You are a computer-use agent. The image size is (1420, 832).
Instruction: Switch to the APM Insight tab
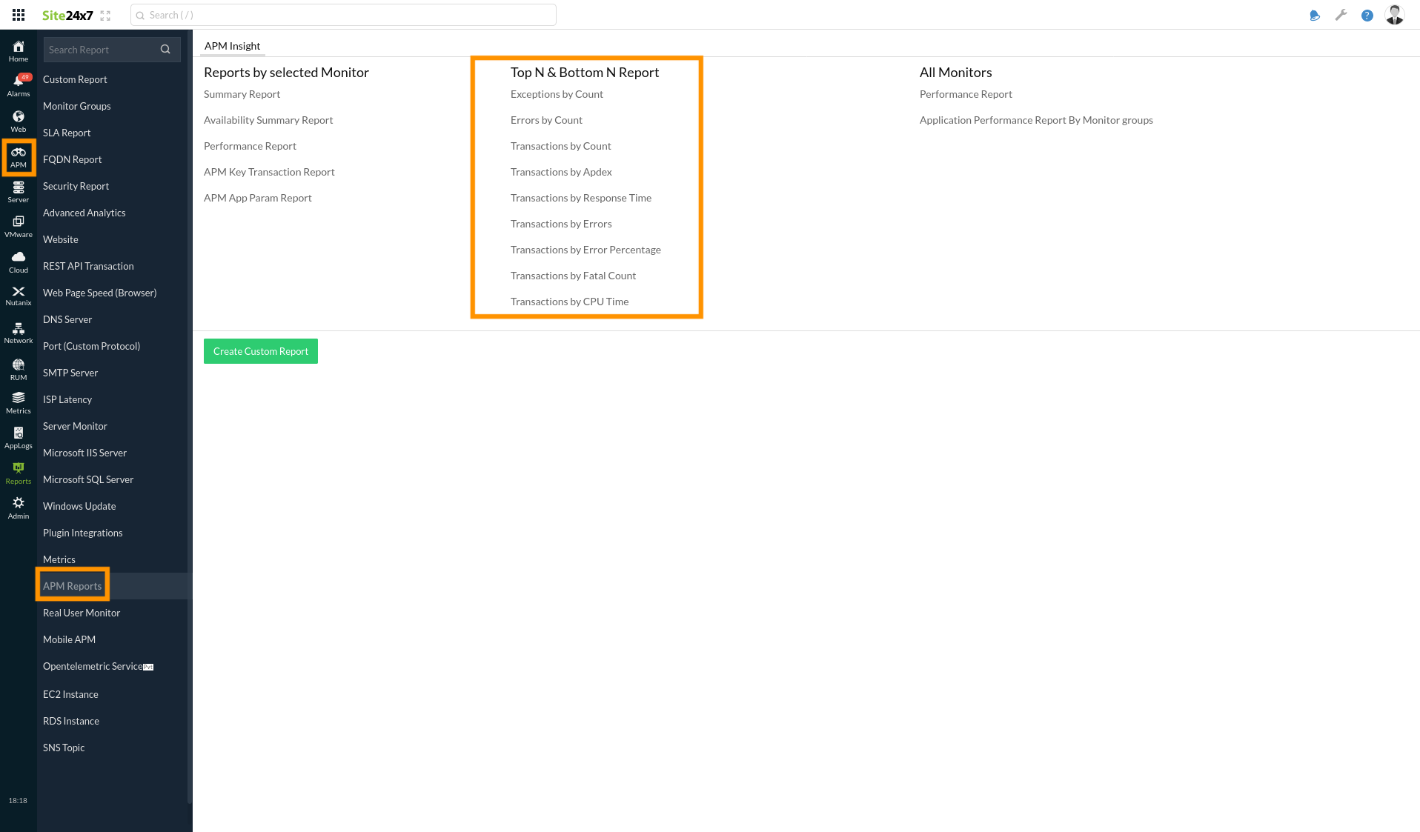pyautogui.click(x=232, y=45)
